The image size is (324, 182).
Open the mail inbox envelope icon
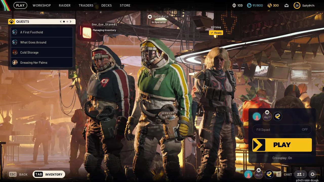pos(287,6)
